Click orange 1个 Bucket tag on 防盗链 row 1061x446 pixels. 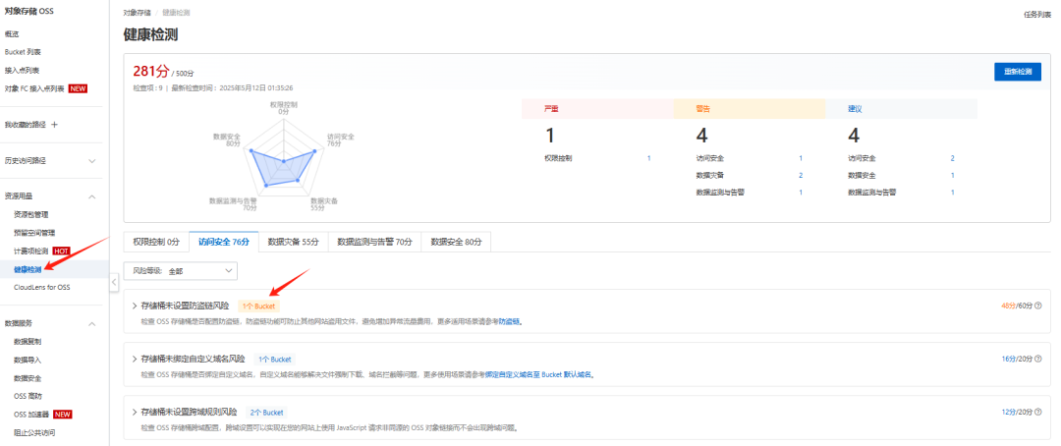258,306
